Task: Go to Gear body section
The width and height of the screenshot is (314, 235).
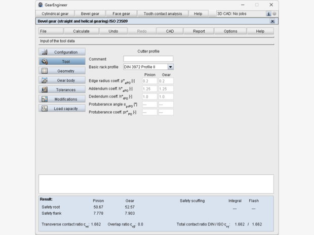Action: coord(61,80)
